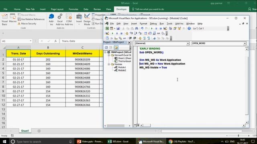The height and width of the screenshot is (144, 257).
Task: Click Insert UserForm icon in VBA toolbar
Action: [x=112, y=28]
